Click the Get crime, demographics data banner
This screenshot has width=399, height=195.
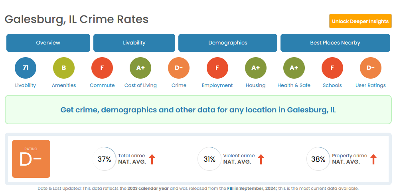click(198, 110)
